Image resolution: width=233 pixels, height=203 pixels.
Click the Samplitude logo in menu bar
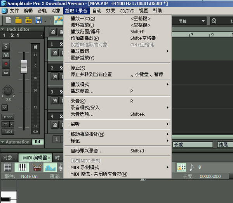coord(4,11)
